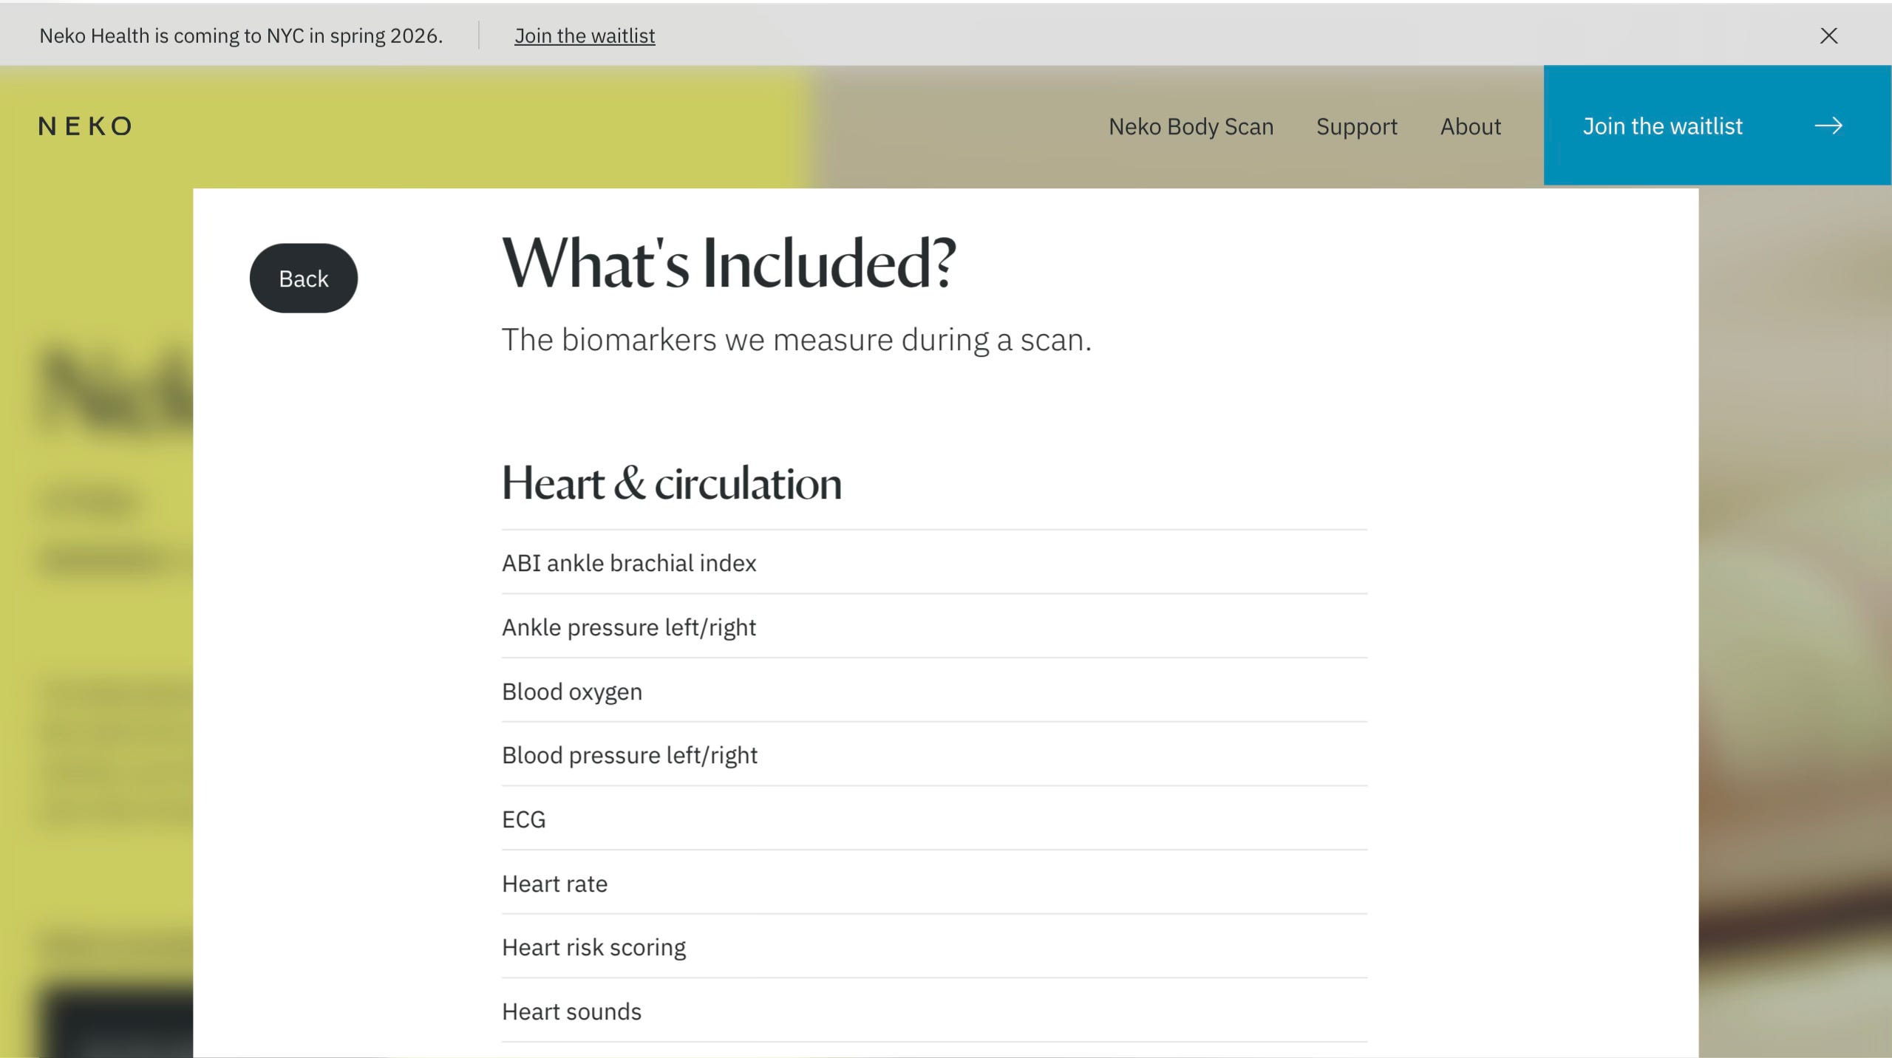This screenshot has width=1892, height=1058.
Task: Open the About page
Action: tap(1471, 126)
